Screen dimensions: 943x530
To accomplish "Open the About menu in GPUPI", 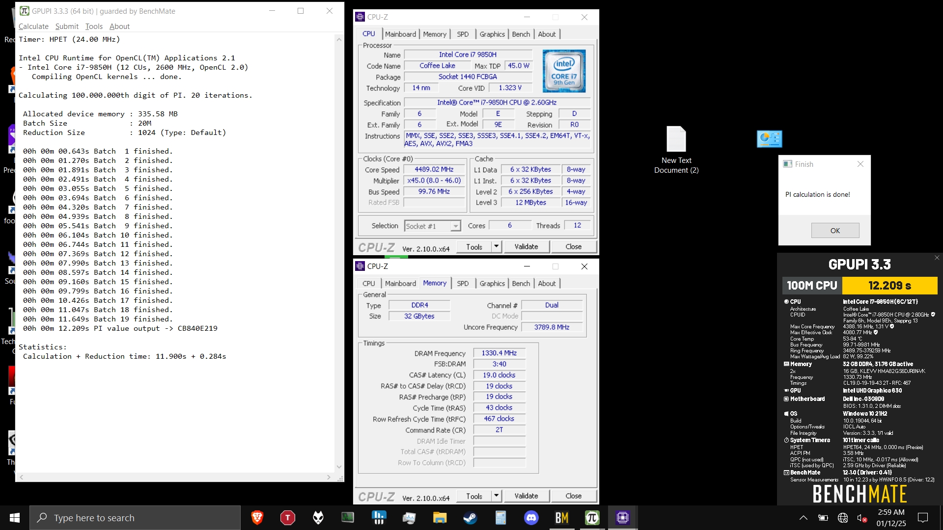I will 119,26.
